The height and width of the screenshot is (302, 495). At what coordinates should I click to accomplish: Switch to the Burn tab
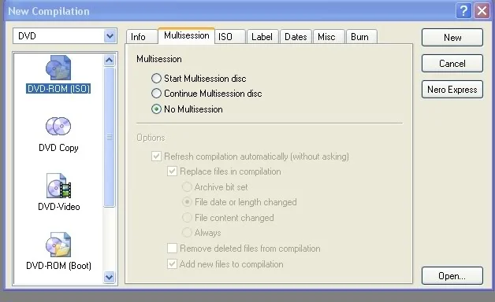362,37
